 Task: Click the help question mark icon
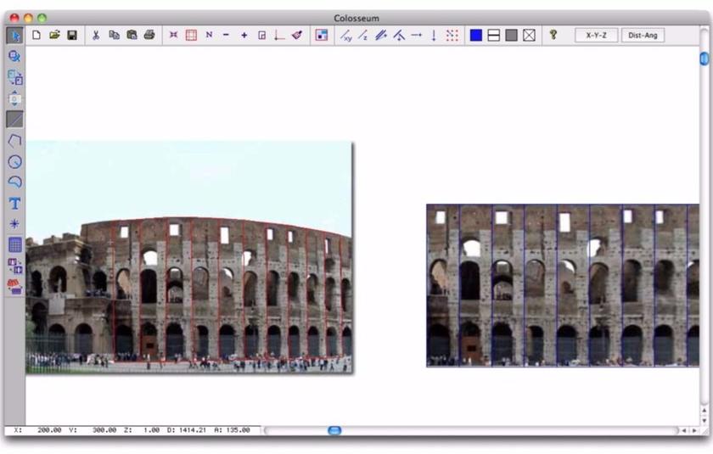pos(553,35)
